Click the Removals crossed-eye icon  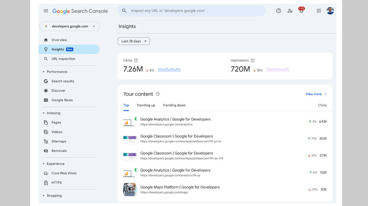coord(46,150)
